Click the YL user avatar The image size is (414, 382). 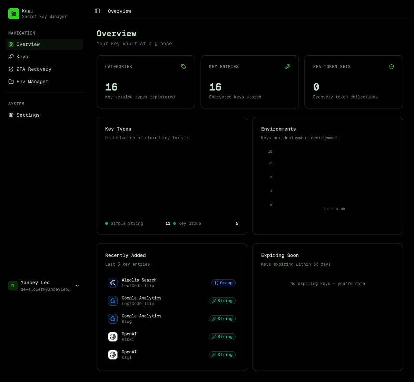click(x=13, y=286)
